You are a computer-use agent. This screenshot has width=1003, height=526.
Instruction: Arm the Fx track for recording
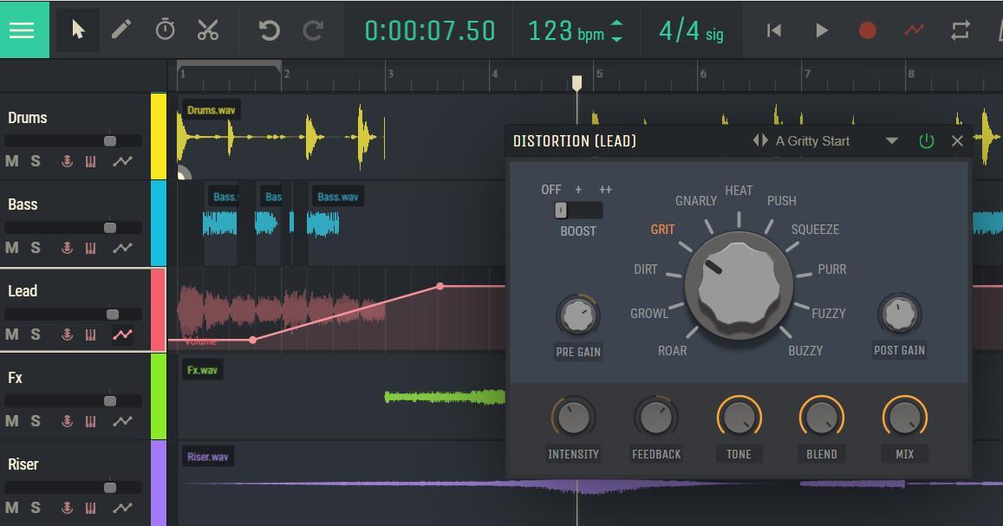tap(67, 420)
